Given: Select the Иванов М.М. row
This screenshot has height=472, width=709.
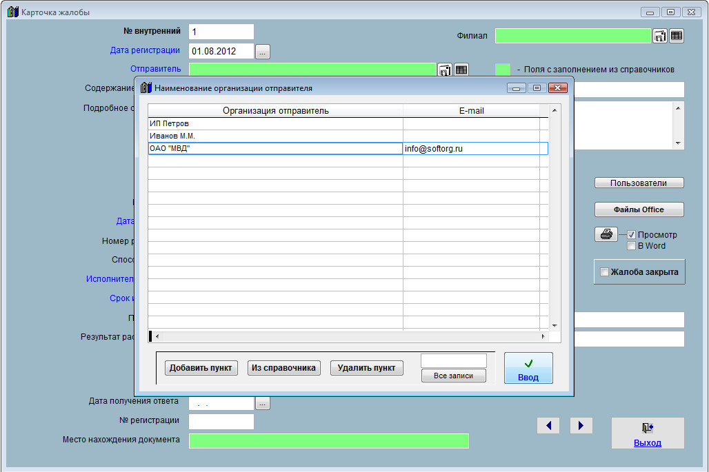Looking at the screenshot, I should pyautogui.click(x=348, y=136).
